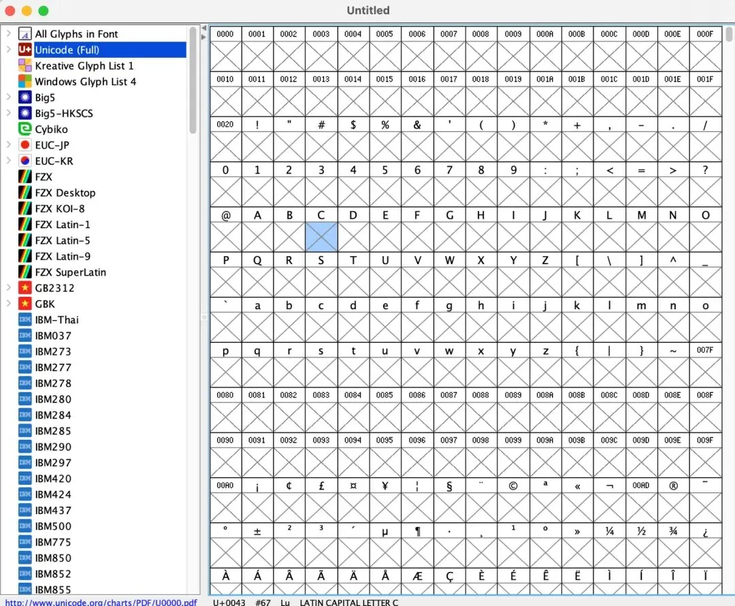
Task: Click the encoding list vertical scrollbar
Action: tap(193, 80)
